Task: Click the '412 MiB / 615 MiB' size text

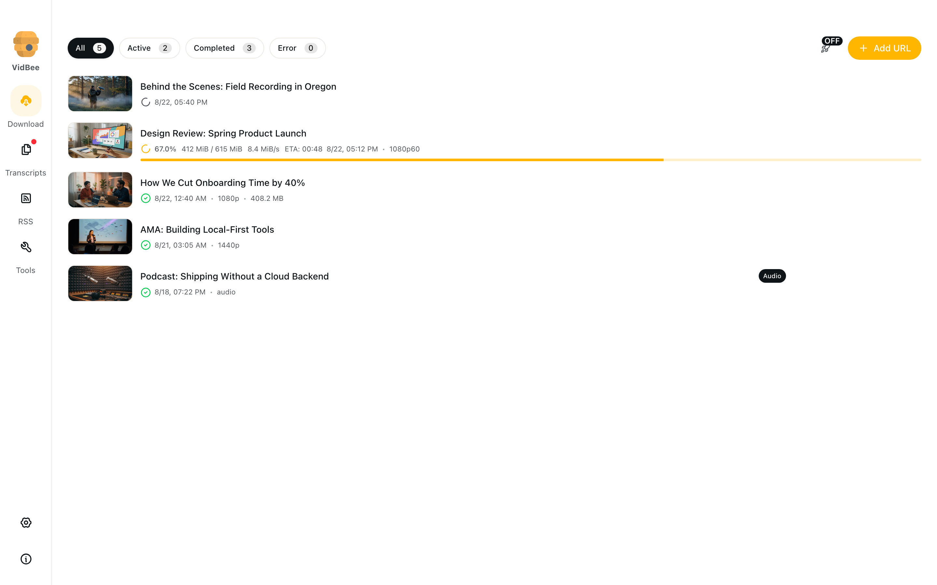Action: click(x=212, y=149)
